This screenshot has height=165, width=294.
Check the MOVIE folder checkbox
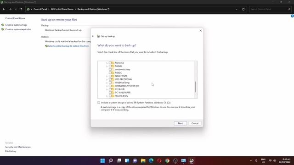[x=110, y=66]
